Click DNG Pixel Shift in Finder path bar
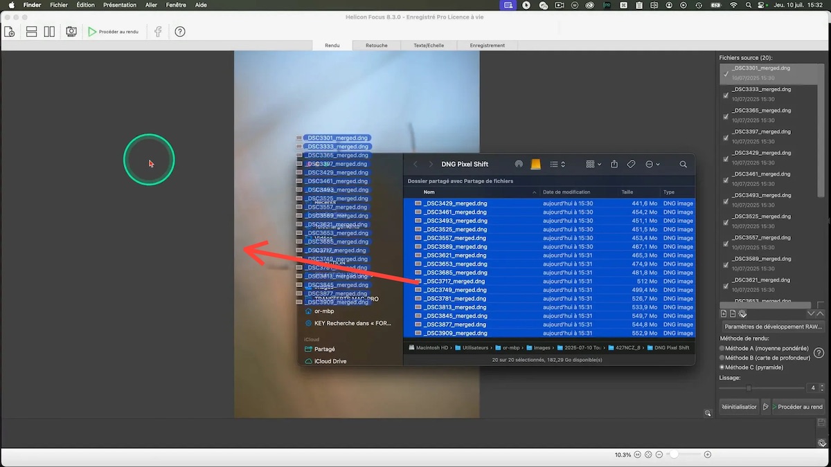 pos(668,348)
